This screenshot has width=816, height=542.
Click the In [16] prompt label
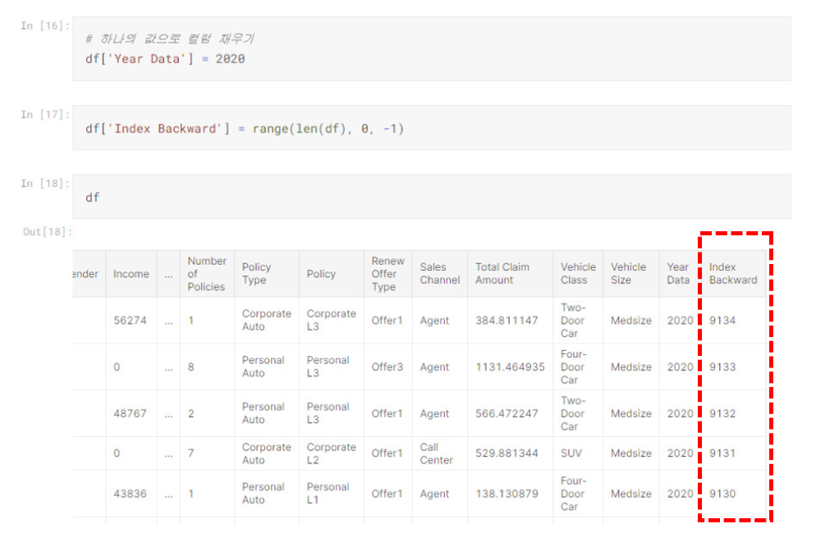[45, 25]
